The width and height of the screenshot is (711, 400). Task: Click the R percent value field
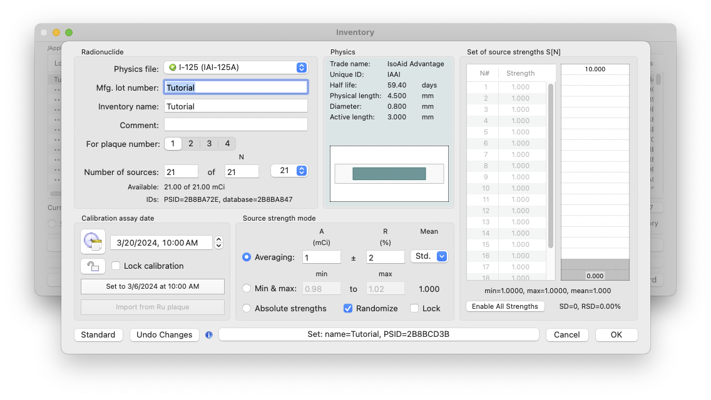pos(386,257)
